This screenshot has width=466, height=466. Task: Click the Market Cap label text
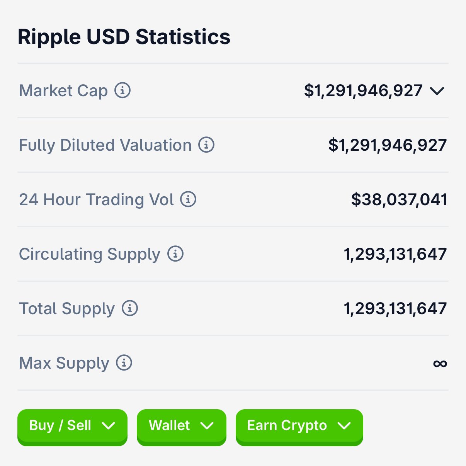point(63,91)
